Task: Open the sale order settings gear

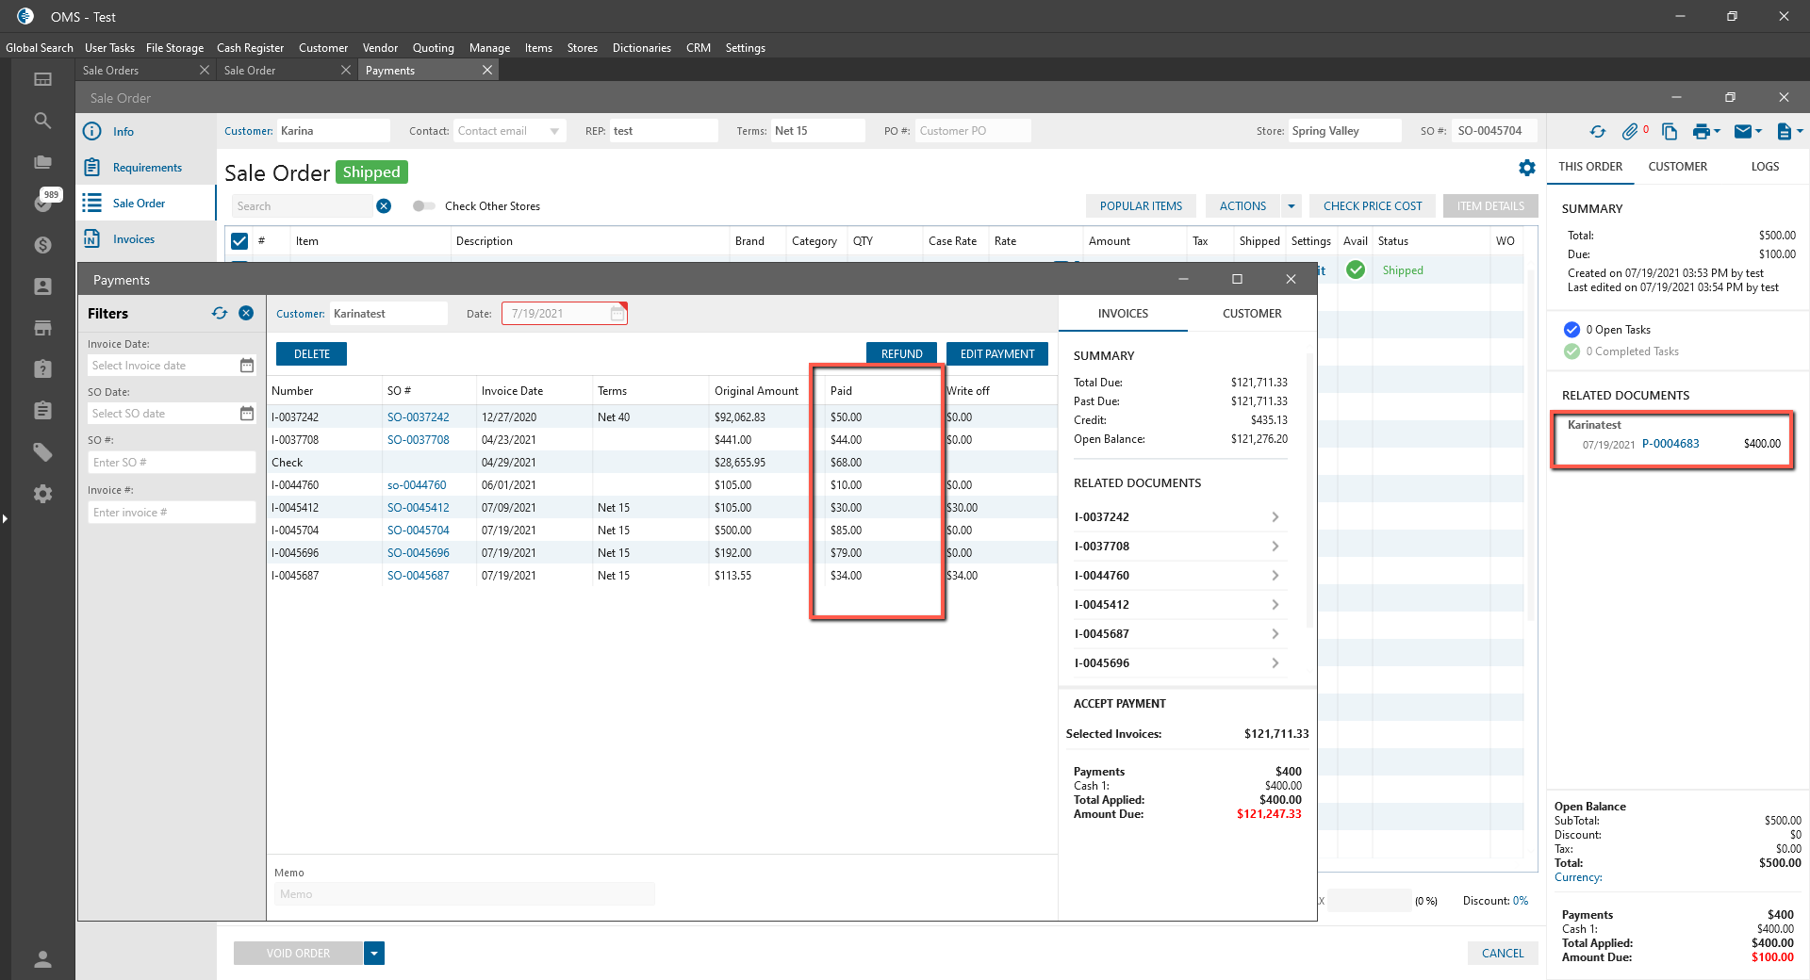Action: click(x=1526, y=168)
